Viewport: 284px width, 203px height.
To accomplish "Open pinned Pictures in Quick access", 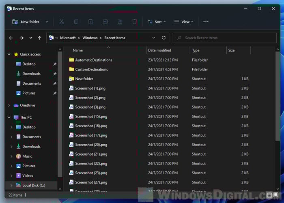I will [29, 93].
